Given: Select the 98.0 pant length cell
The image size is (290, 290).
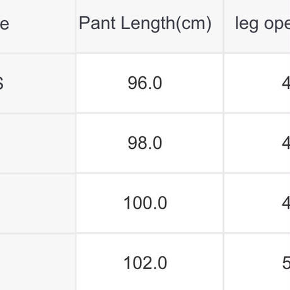Looking at the screenshot, I should click(x=149, y=143).
